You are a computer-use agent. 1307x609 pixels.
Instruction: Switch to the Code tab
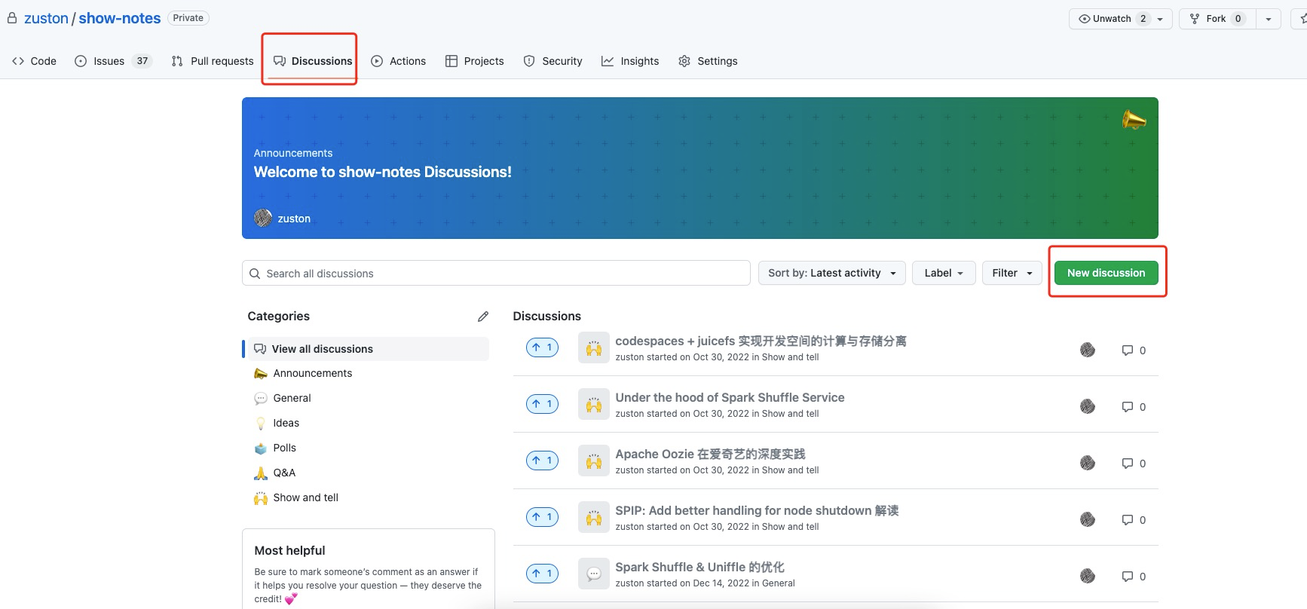(35, 61)
